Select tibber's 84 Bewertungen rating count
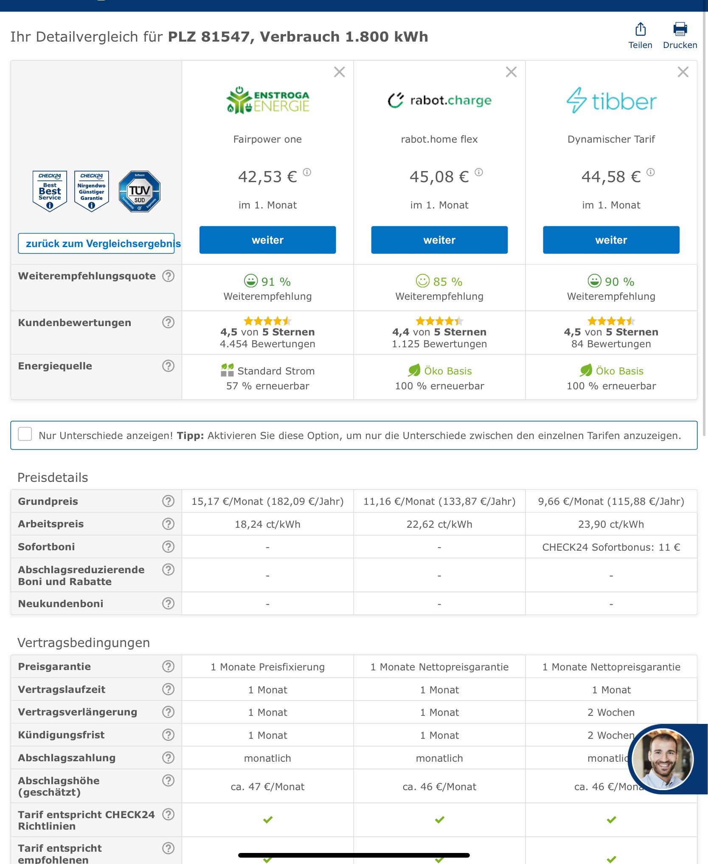 611,344
